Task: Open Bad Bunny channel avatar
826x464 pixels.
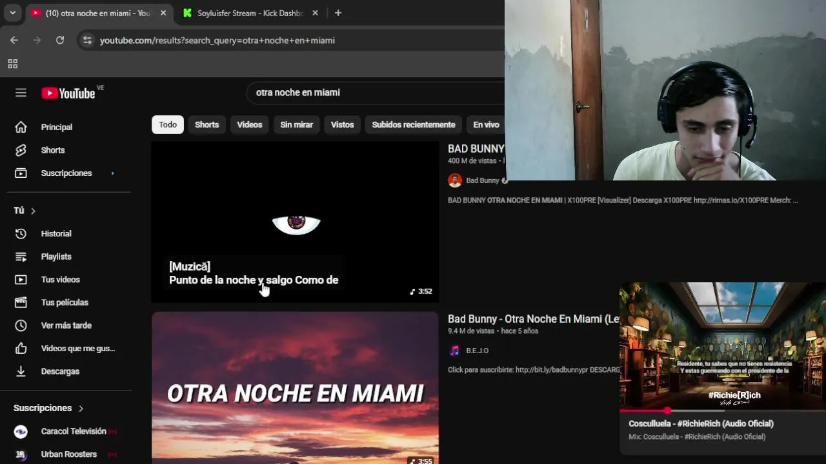Action: [455, 180]
